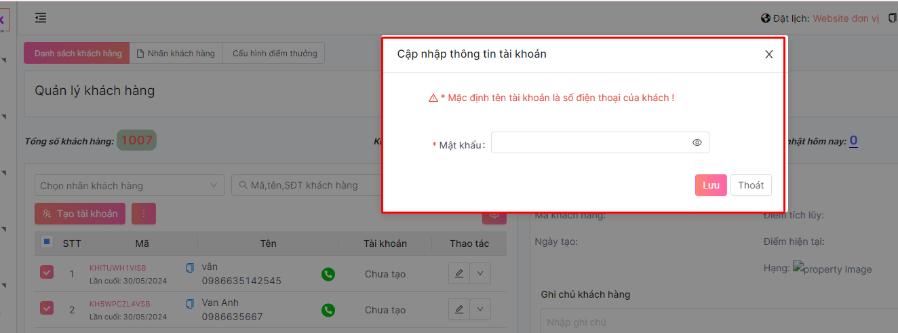Viewport: 898px width, 333px height.
Task: Expand action dropdown arrow for Van Anh
Action: (480, 309)
